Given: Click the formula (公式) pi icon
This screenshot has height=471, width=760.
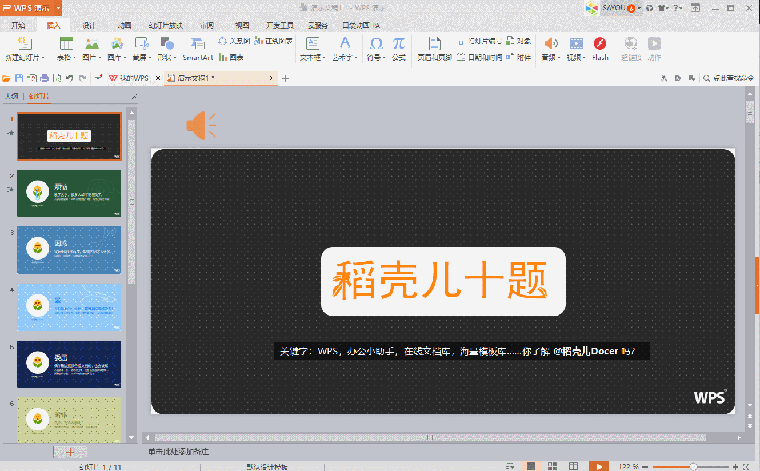Looking at the screenshot, I should [399, 44].
